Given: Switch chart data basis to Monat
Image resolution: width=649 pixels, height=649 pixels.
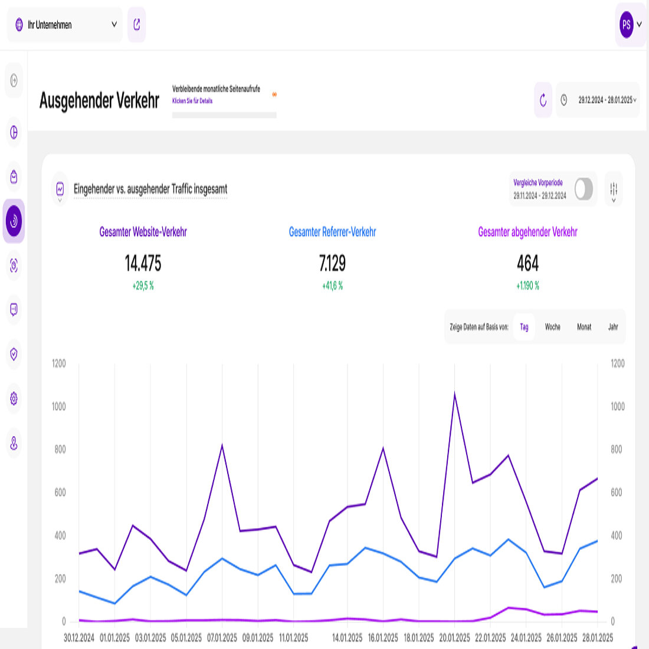Looking at the screenshot, I should coord(584,327).
